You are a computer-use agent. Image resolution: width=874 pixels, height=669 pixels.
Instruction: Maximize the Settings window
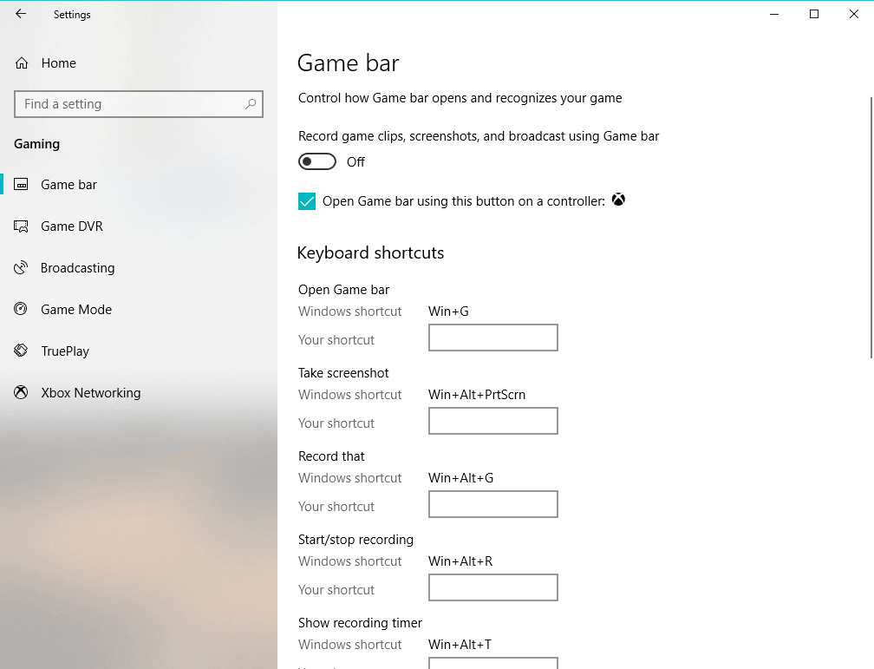click(x=814, y=14)
